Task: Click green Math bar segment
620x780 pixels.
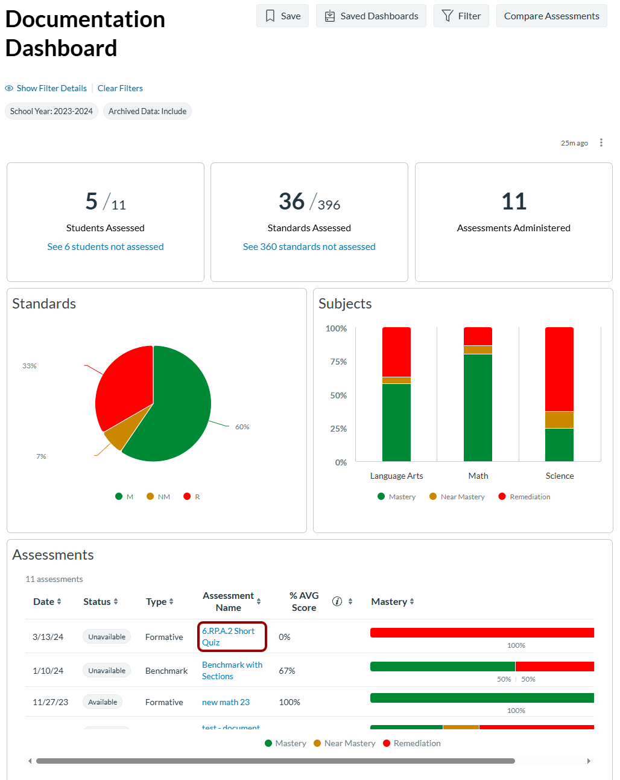Action: click(x=478, y=408)
